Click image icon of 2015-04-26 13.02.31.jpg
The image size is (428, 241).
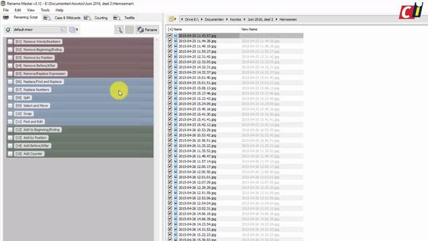point(175,208)
